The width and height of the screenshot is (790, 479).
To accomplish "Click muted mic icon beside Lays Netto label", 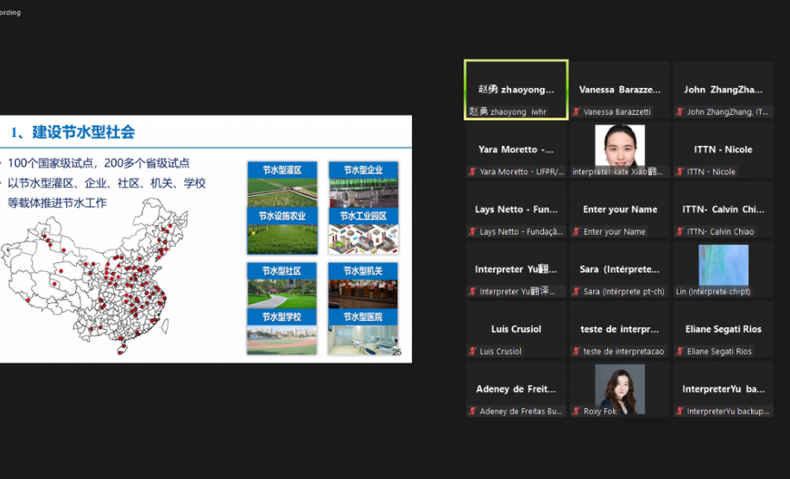I will tap(473, 232).
